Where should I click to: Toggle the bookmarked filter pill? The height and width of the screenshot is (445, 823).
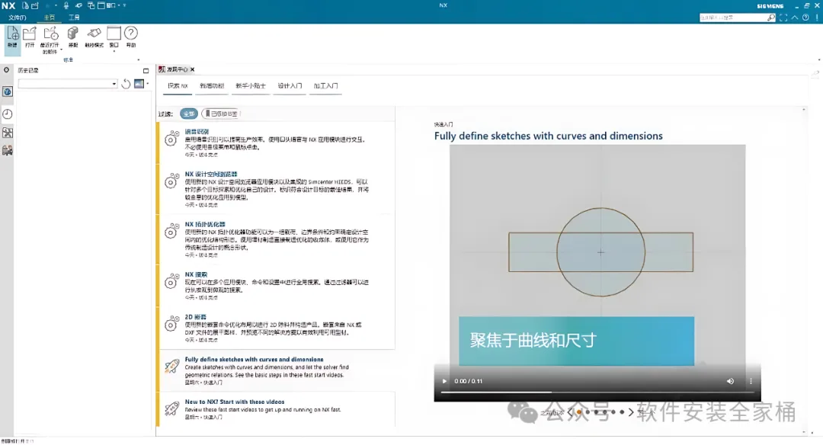[221, 114]
